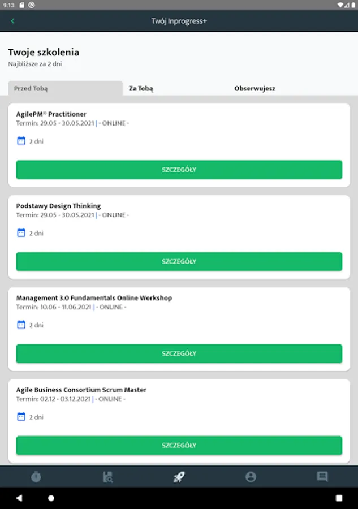This screenshot has height=509, width=358.
Task: Switch to the Przed Tobą tab
Action: [x=65, y=88]
